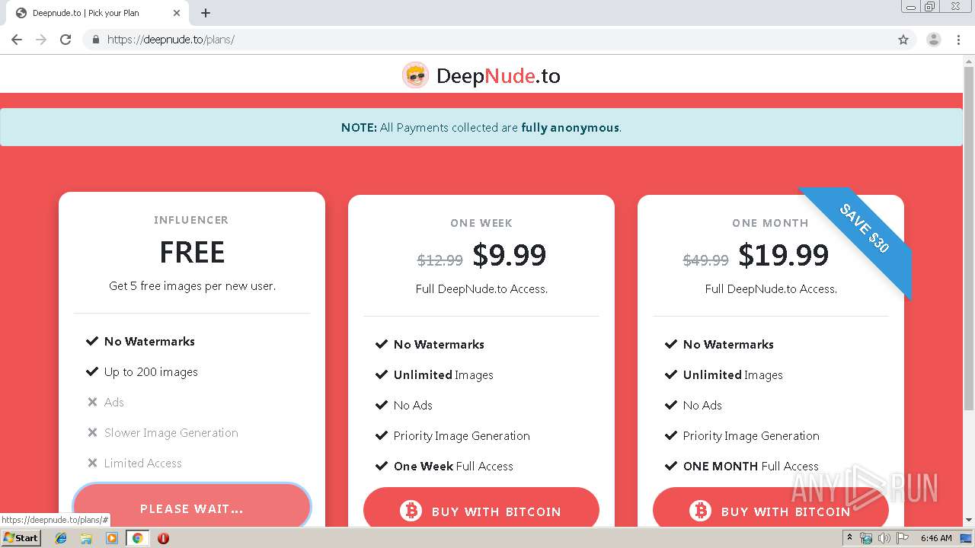This screenshot has height=548, width=975.
Task: Click the volume speaker tray icon
Action: 884,538
